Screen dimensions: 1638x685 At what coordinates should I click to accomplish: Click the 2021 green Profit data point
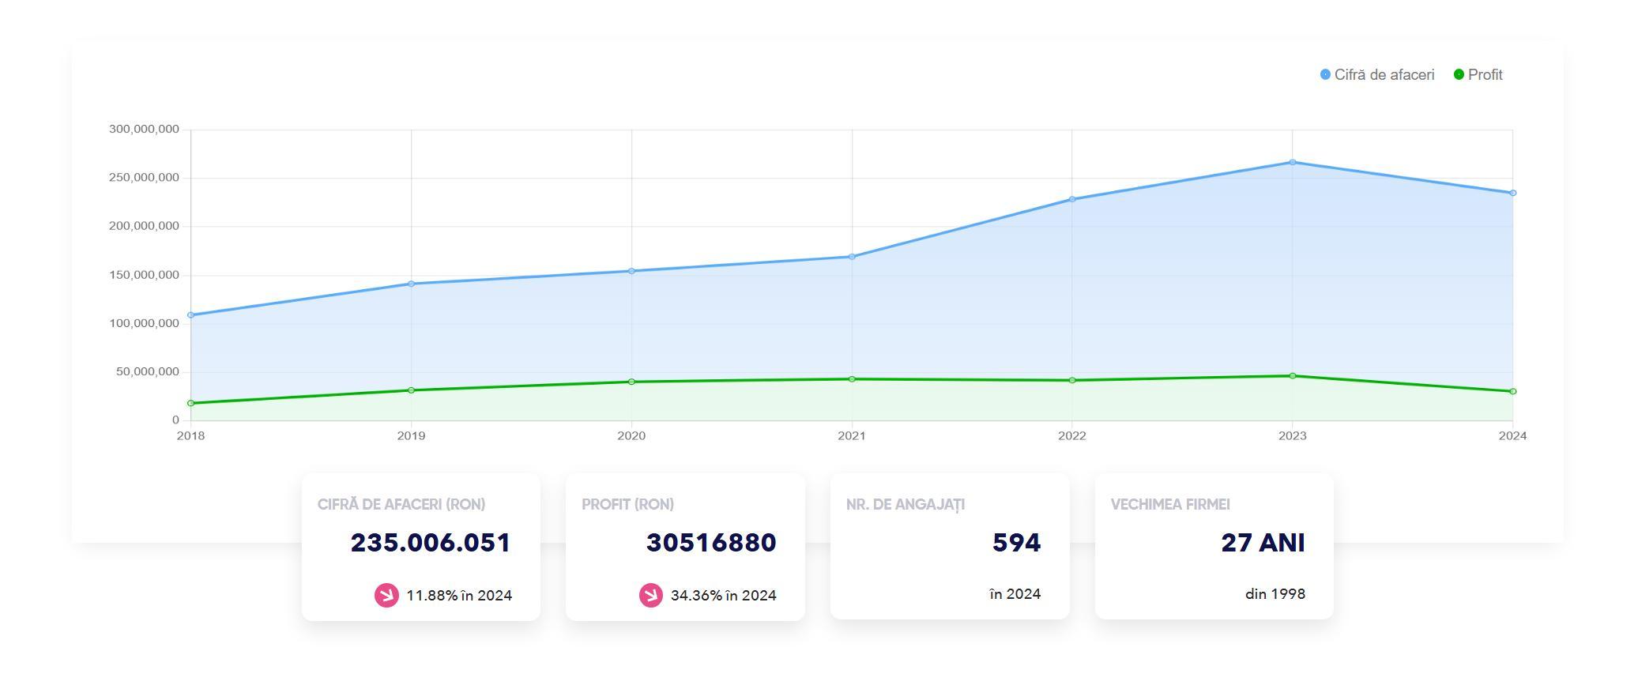click(852, 379)
